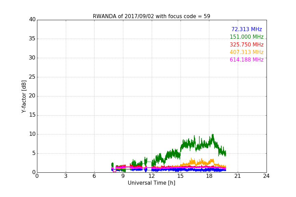Click the x-axis tick label 24
The image size is (296, 197).
click(266, 176)
